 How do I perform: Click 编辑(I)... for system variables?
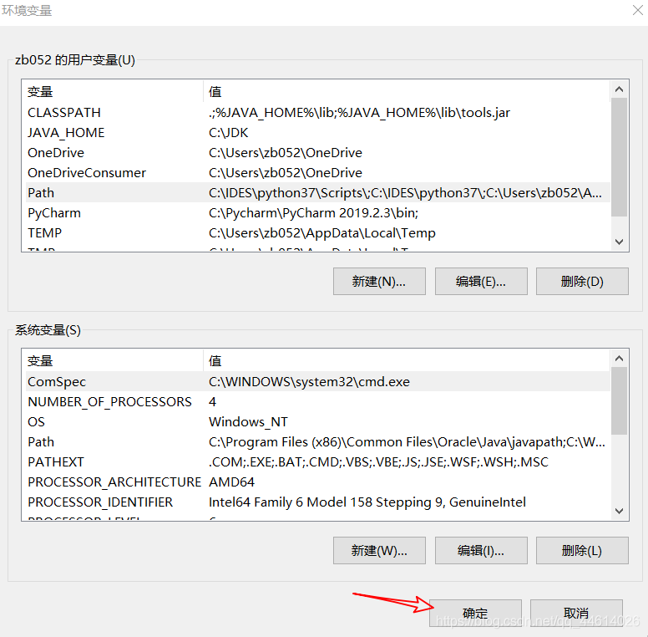coord(481,551)
